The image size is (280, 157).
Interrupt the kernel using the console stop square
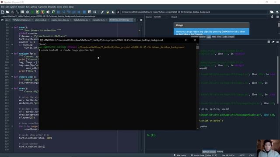(269, 42)
